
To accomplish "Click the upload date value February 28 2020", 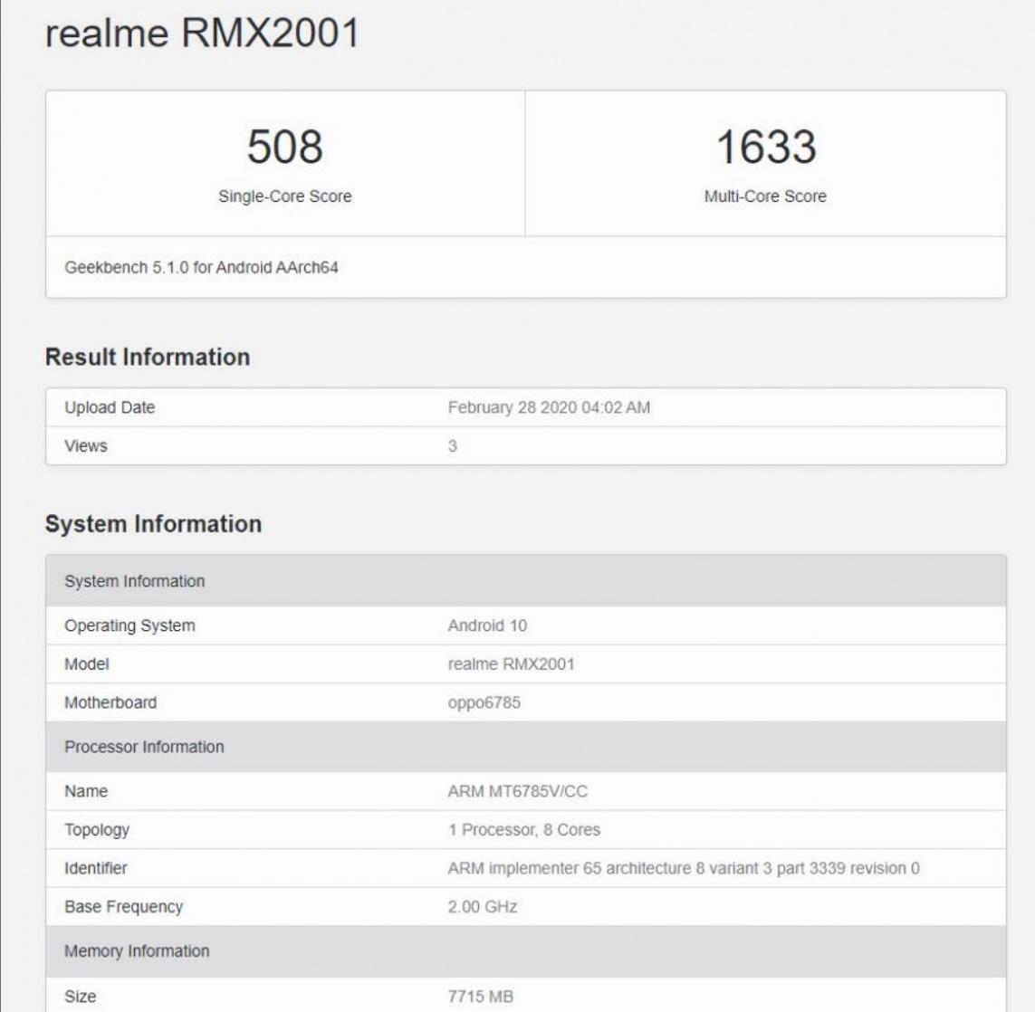I will pyautogui.click(x=549, y=407).
